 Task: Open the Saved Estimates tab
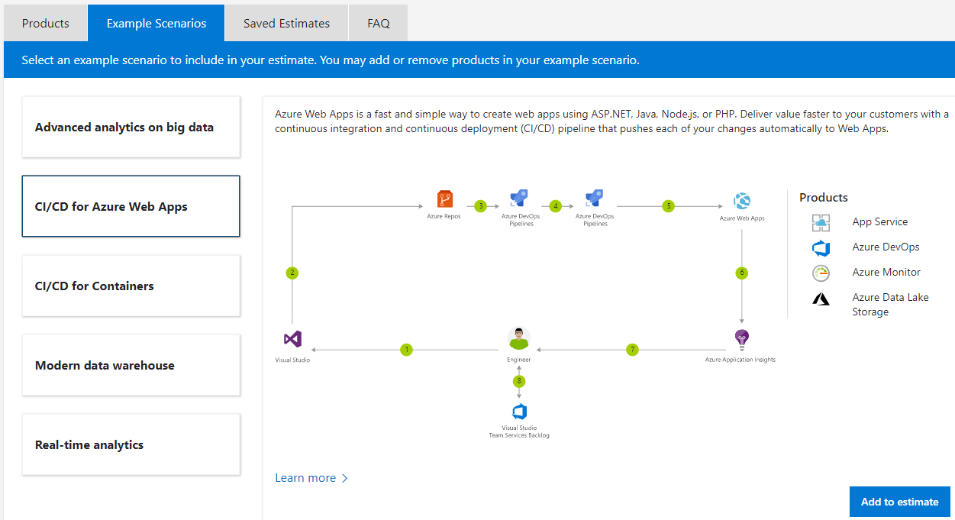[287, 23]
